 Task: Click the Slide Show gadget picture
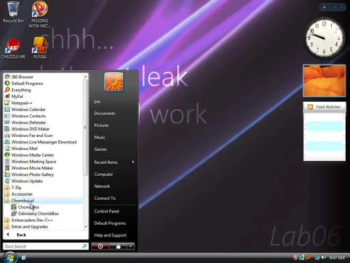(x=324, y=81)
